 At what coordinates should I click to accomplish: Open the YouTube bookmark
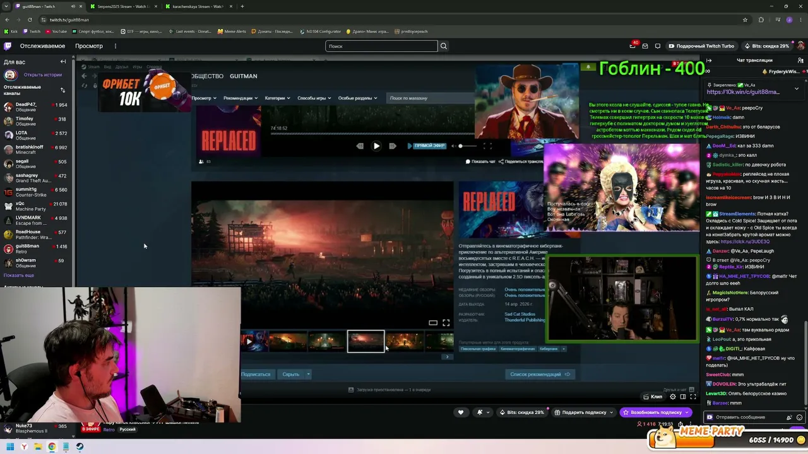tap(56, 32)
